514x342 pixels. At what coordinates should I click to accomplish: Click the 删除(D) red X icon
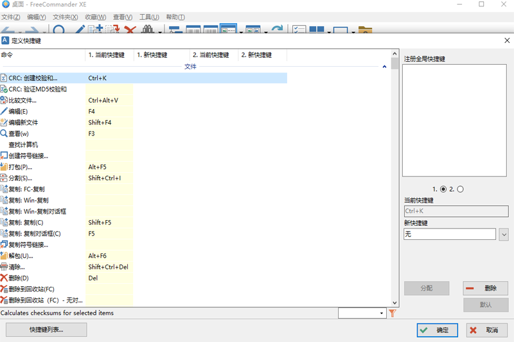[x=4, y=278]
